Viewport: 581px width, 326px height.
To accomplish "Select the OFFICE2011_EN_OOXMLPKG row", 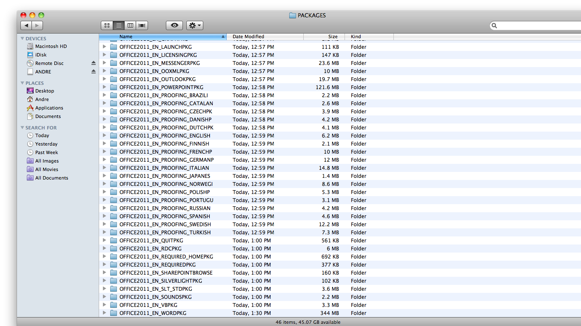I will click(340, 71).
